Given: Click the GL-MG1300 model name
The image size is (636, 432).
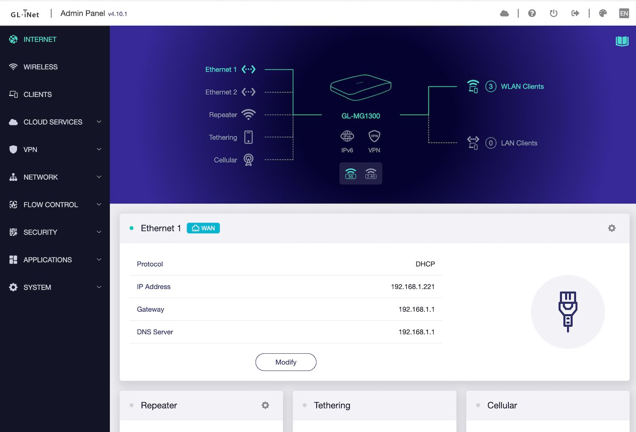Looking at the screenshot, I should [361, 116].
